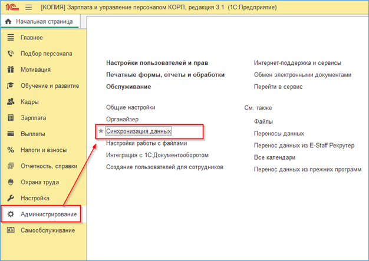Open Перенос данных из E-Staff Рекрутер

pos(304,146)
